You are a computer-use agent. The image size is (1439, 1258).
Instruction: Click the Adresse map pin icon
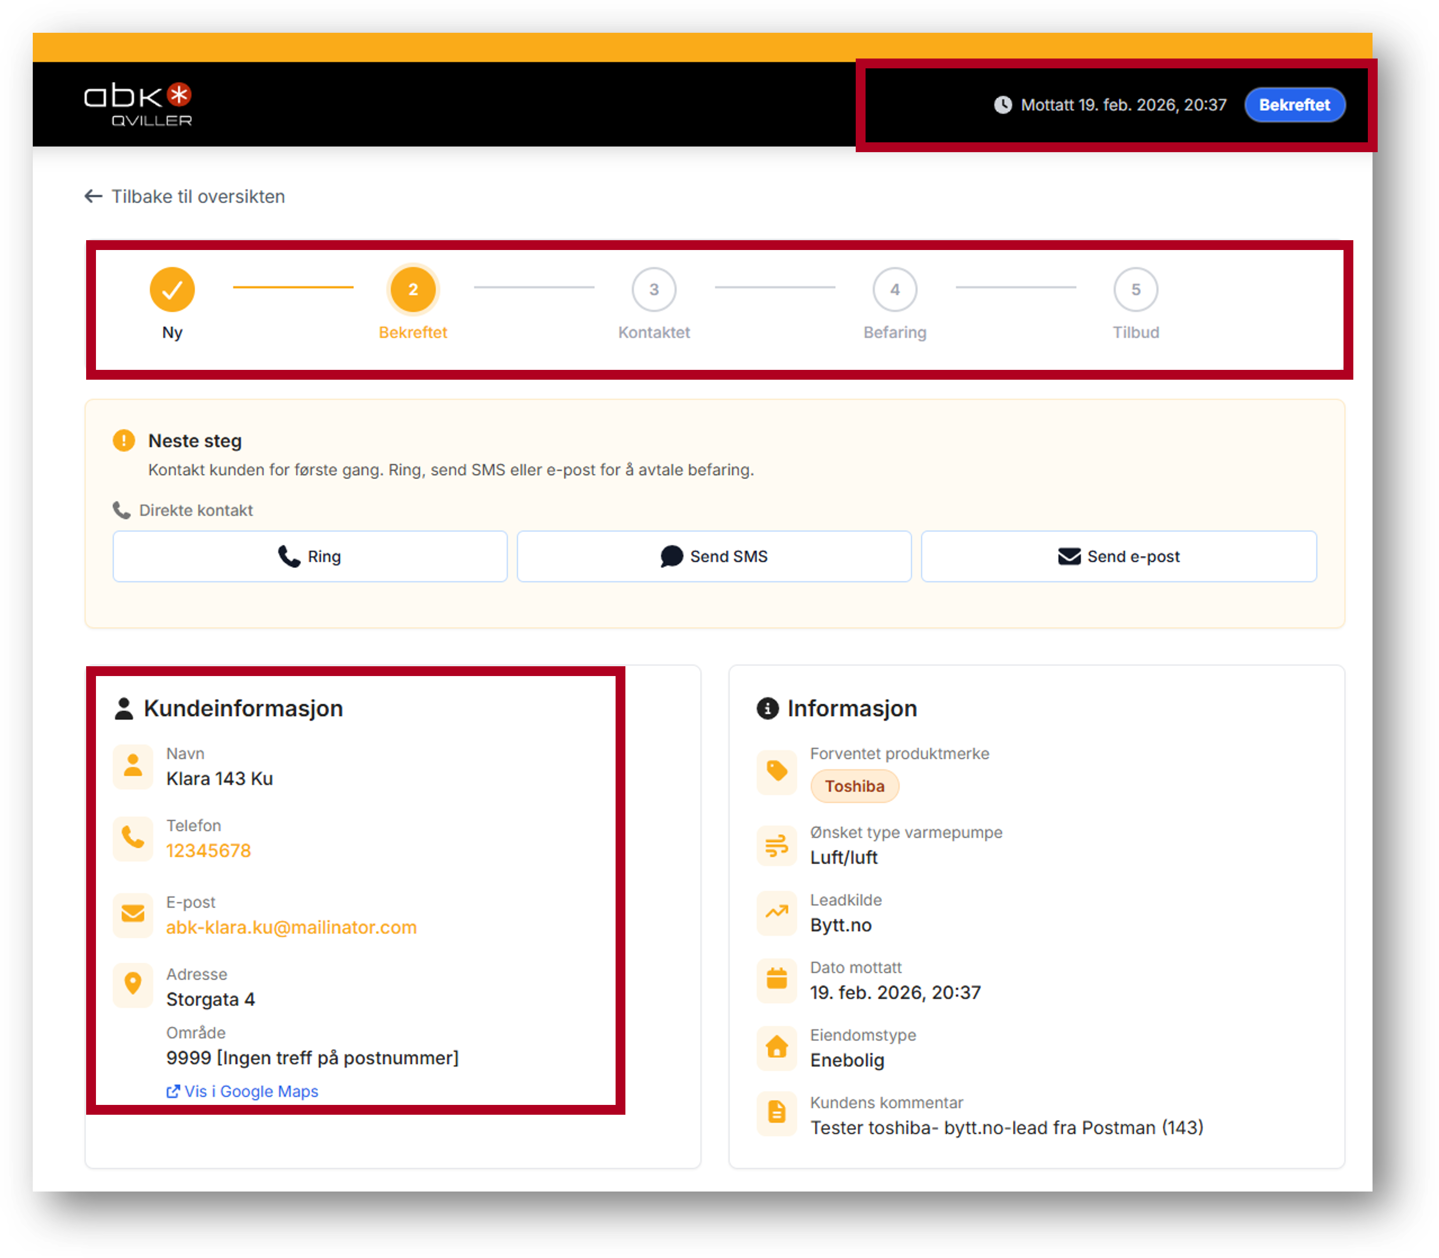click(x=132, y=984)
